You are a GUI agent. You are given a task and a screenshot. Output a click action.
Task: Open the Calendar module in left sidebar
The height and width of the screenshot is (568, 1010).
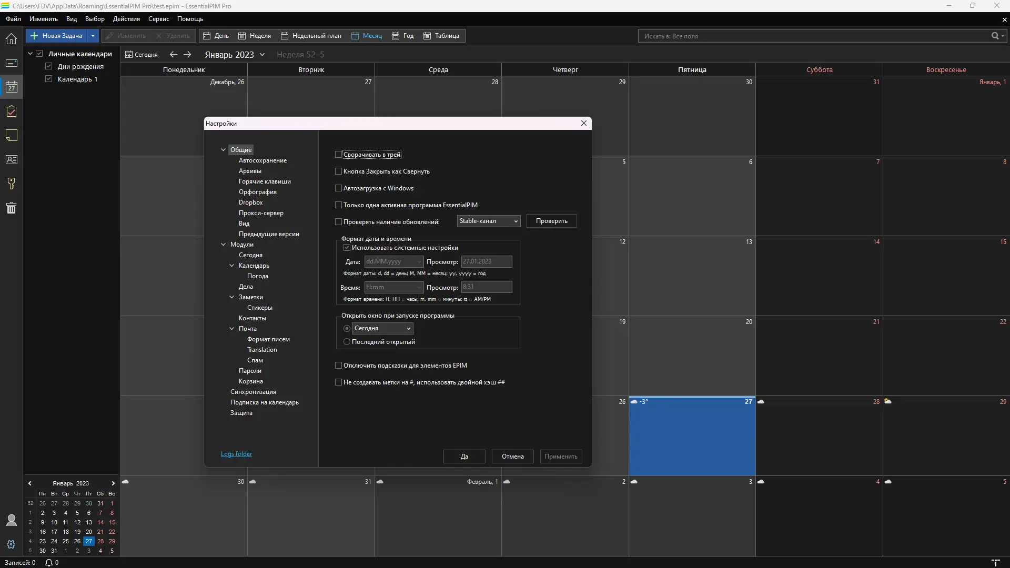pyautogui.click(x=11, y=87)
